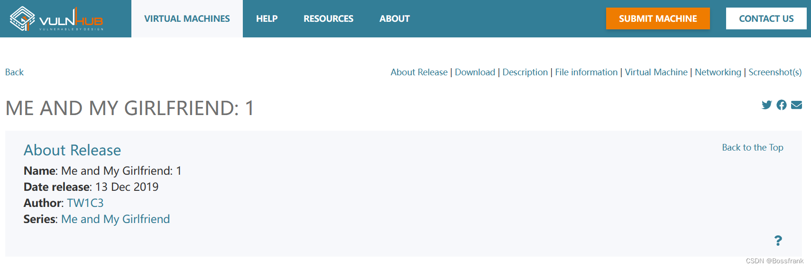Click the Submit Machine button
Image resolution: width=811 pixels, height=268 pixels.
click(658, 18)
